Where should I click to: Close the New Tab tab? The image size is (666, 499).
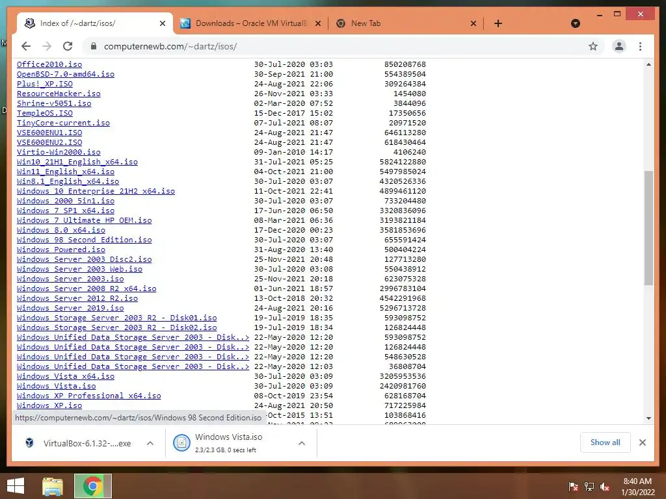473,23
